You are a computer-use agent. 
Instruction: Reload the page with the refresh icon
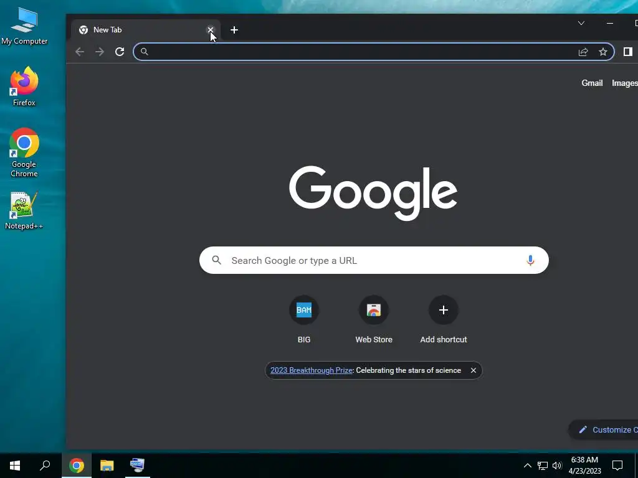120,52
